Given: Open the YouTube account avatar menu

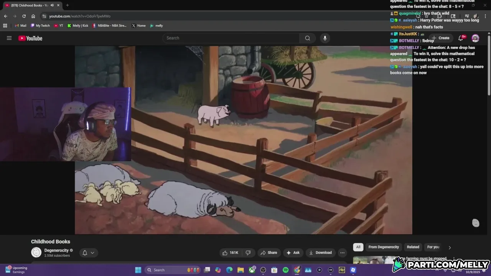Looking at the screenshot, I should click(475, 38).
